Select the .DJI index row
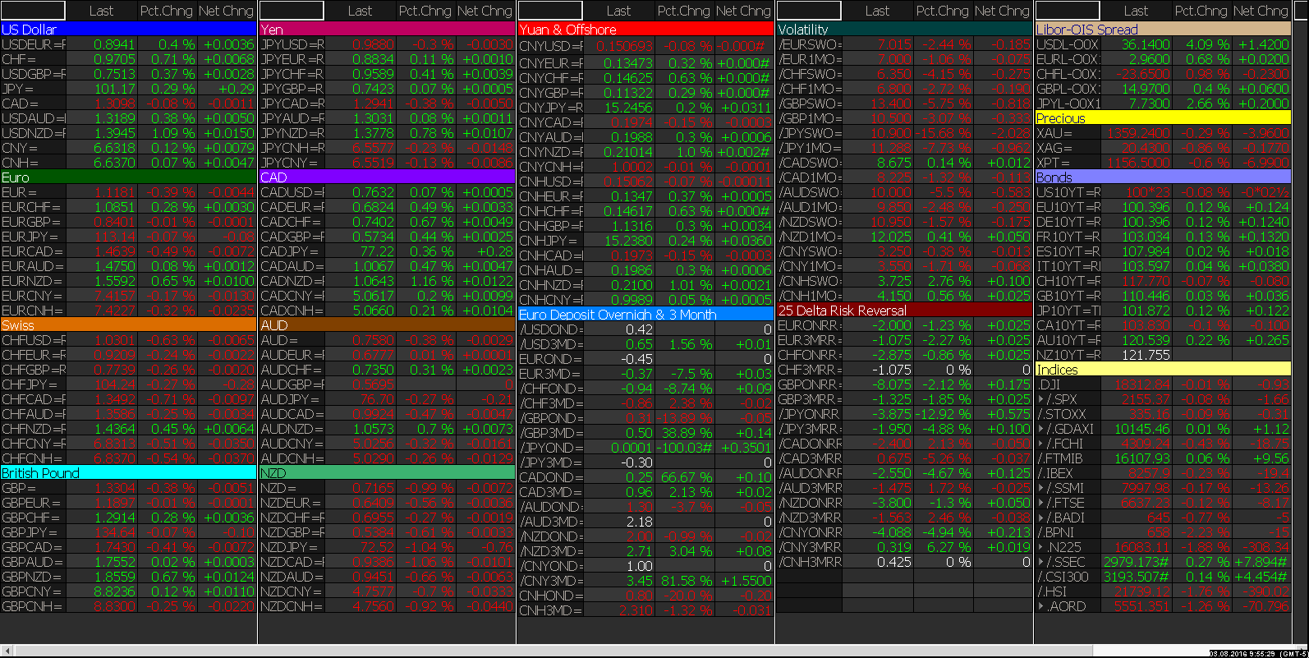This screenshot has height=658, width=1309. point(1163,384)
